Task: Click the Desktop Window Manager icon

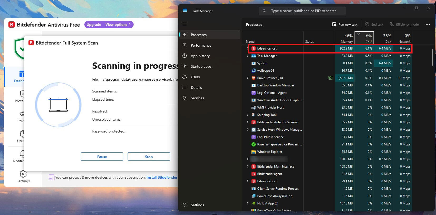Action: 253,85
